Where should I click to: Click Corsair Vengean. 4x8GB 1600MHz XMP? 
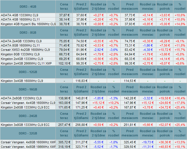[28, 142]
